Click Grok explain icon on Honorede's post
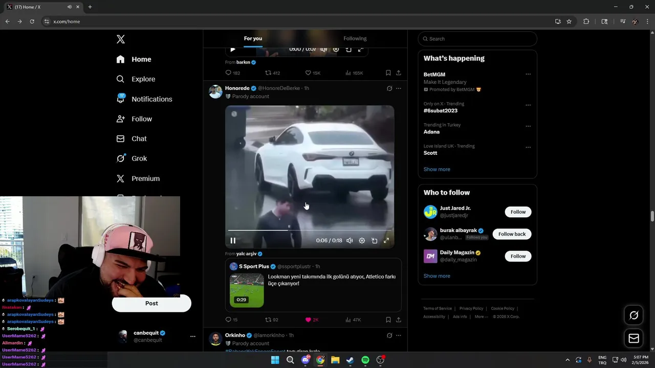Image resolution: width=655 pixels, height=368 pixels. point(389,88)
